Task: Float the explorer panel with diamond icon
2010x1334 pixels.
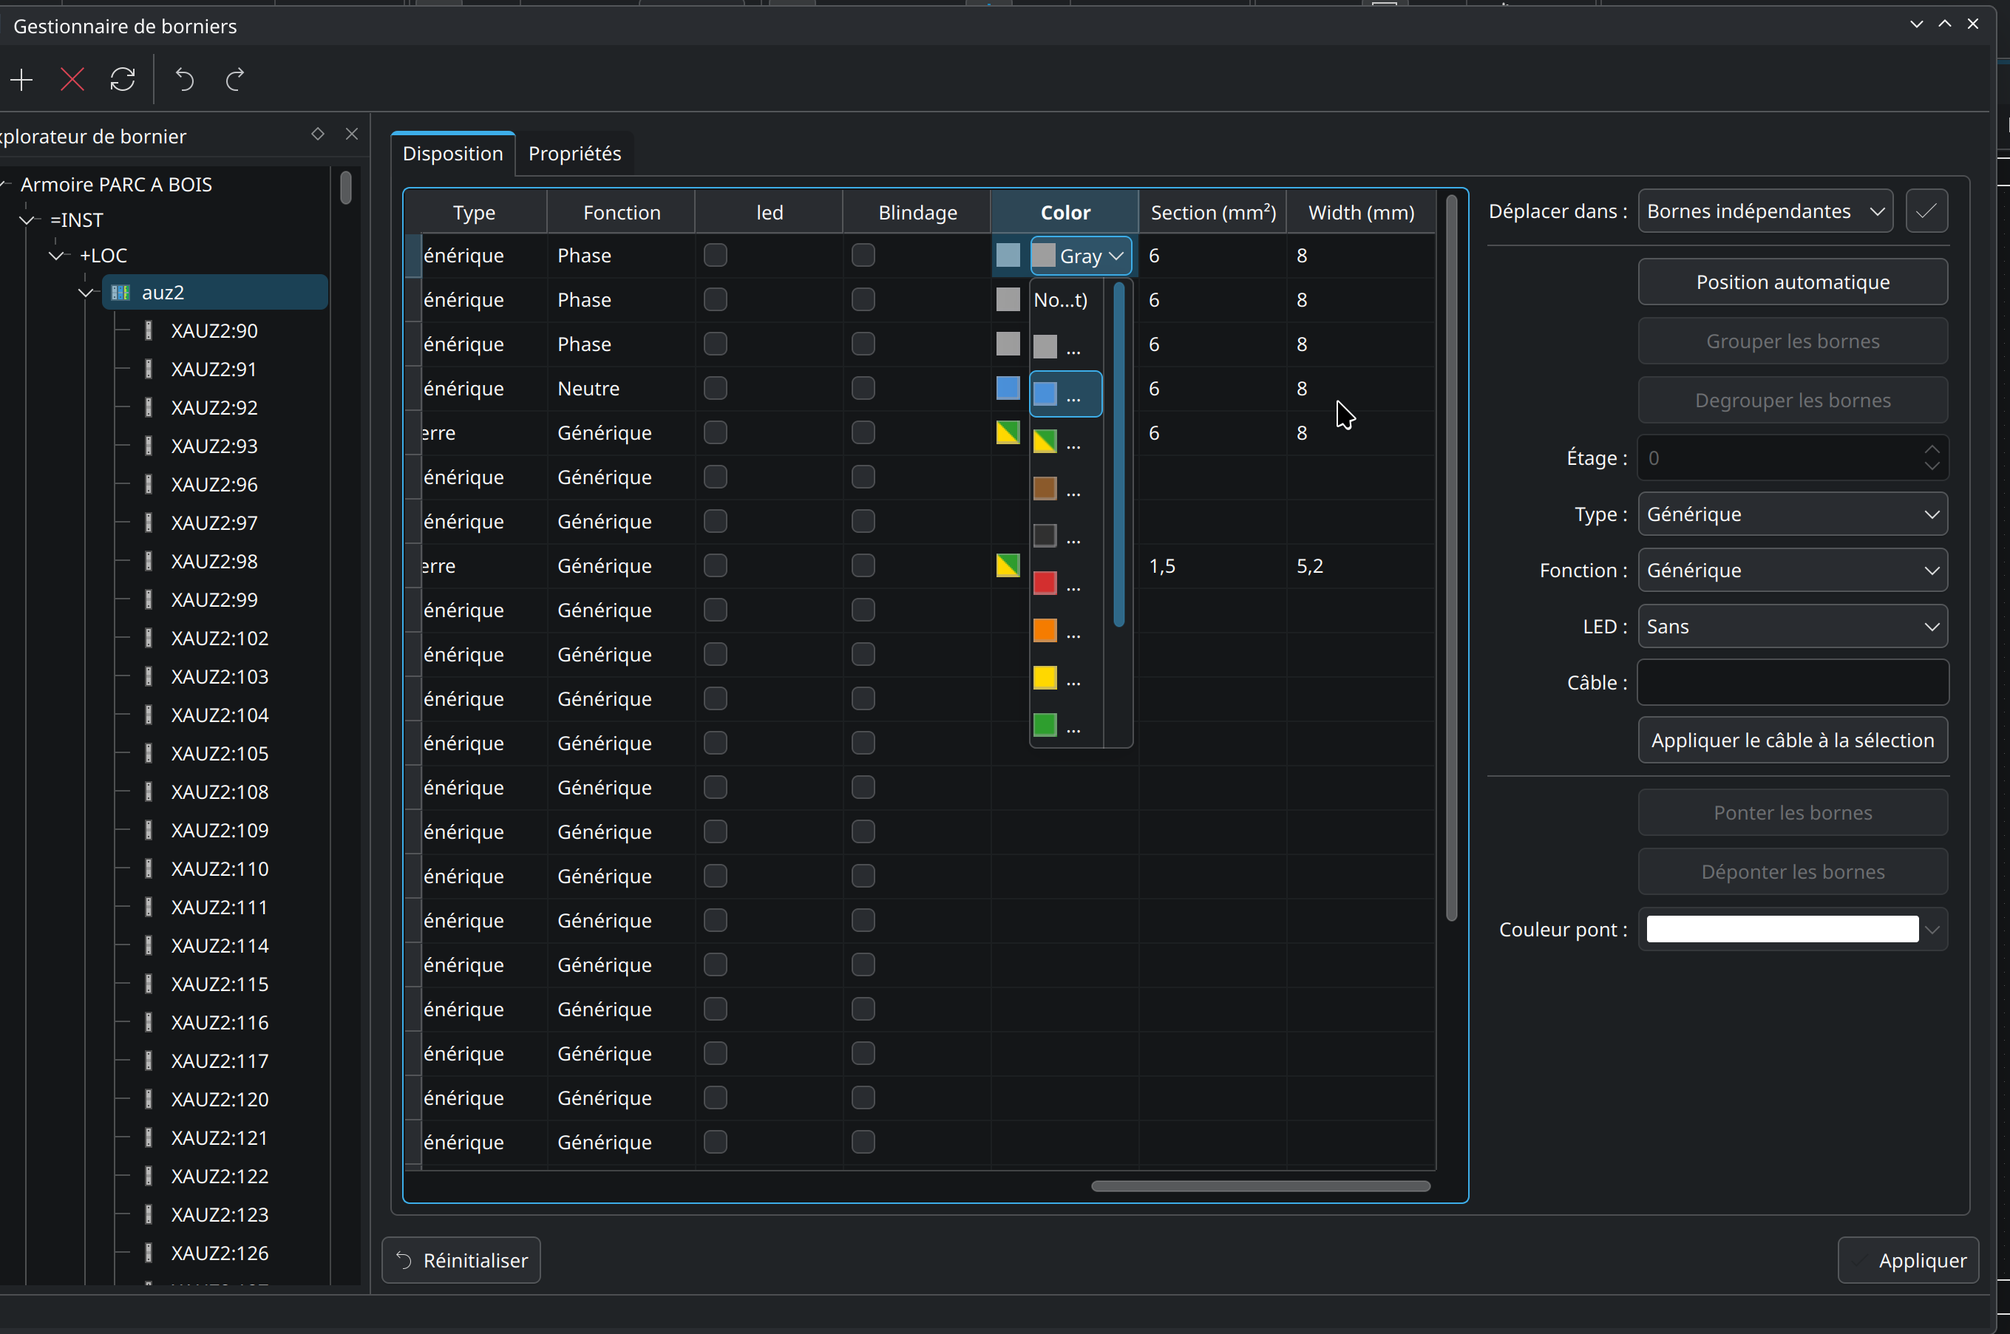Action: click(x=317, y=135)
